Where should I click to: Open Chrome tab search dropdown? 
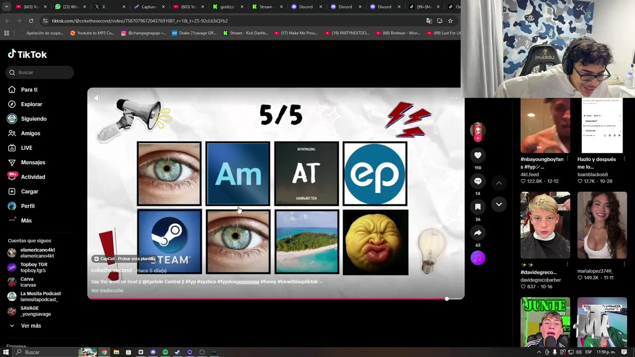coord(6,7)
